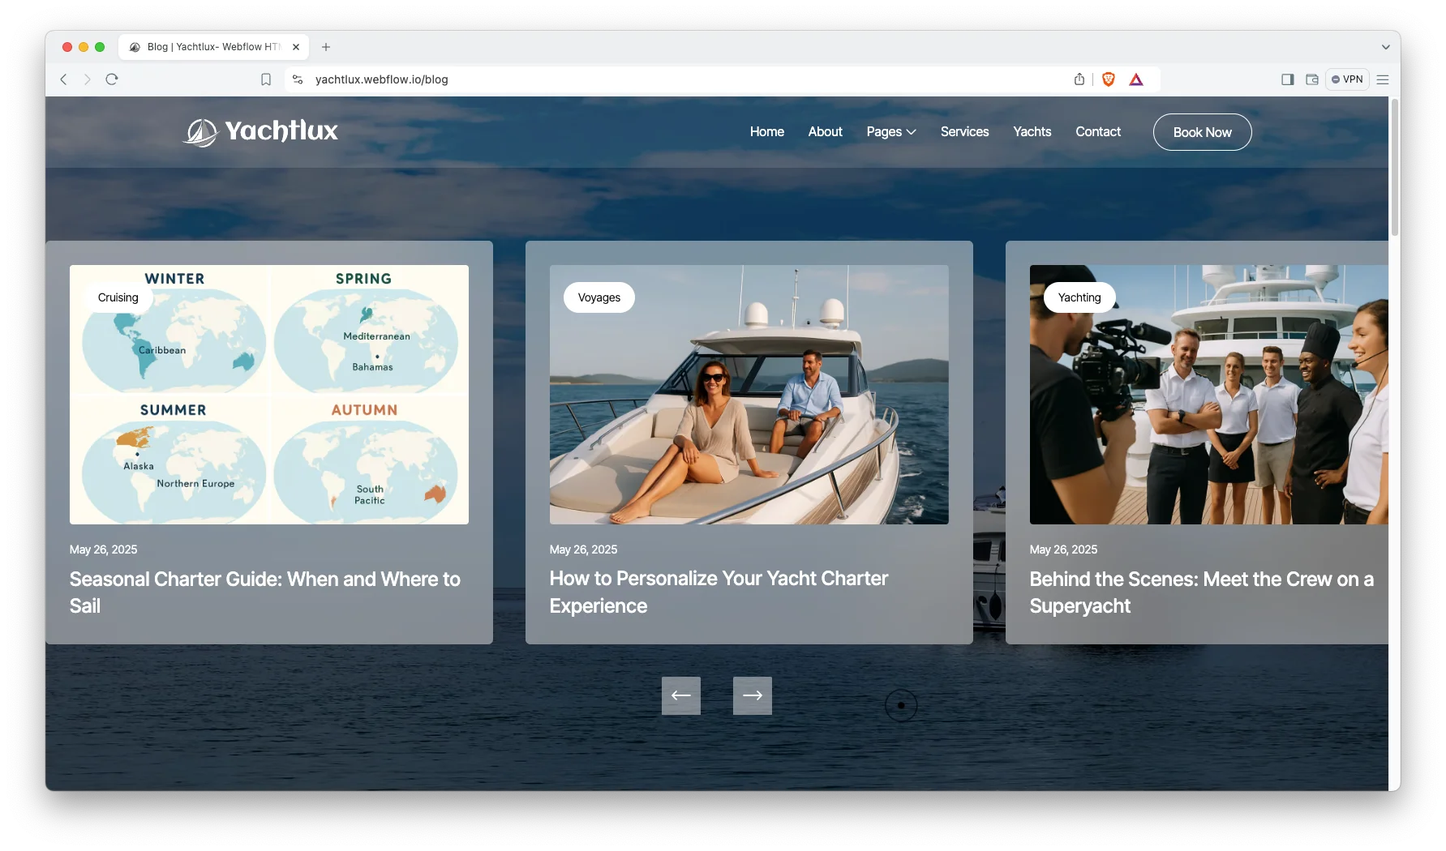Screen dimensions: 1446x851
Task: Open the Brave Rewards triangle icon
Action: click(1136, 79)
